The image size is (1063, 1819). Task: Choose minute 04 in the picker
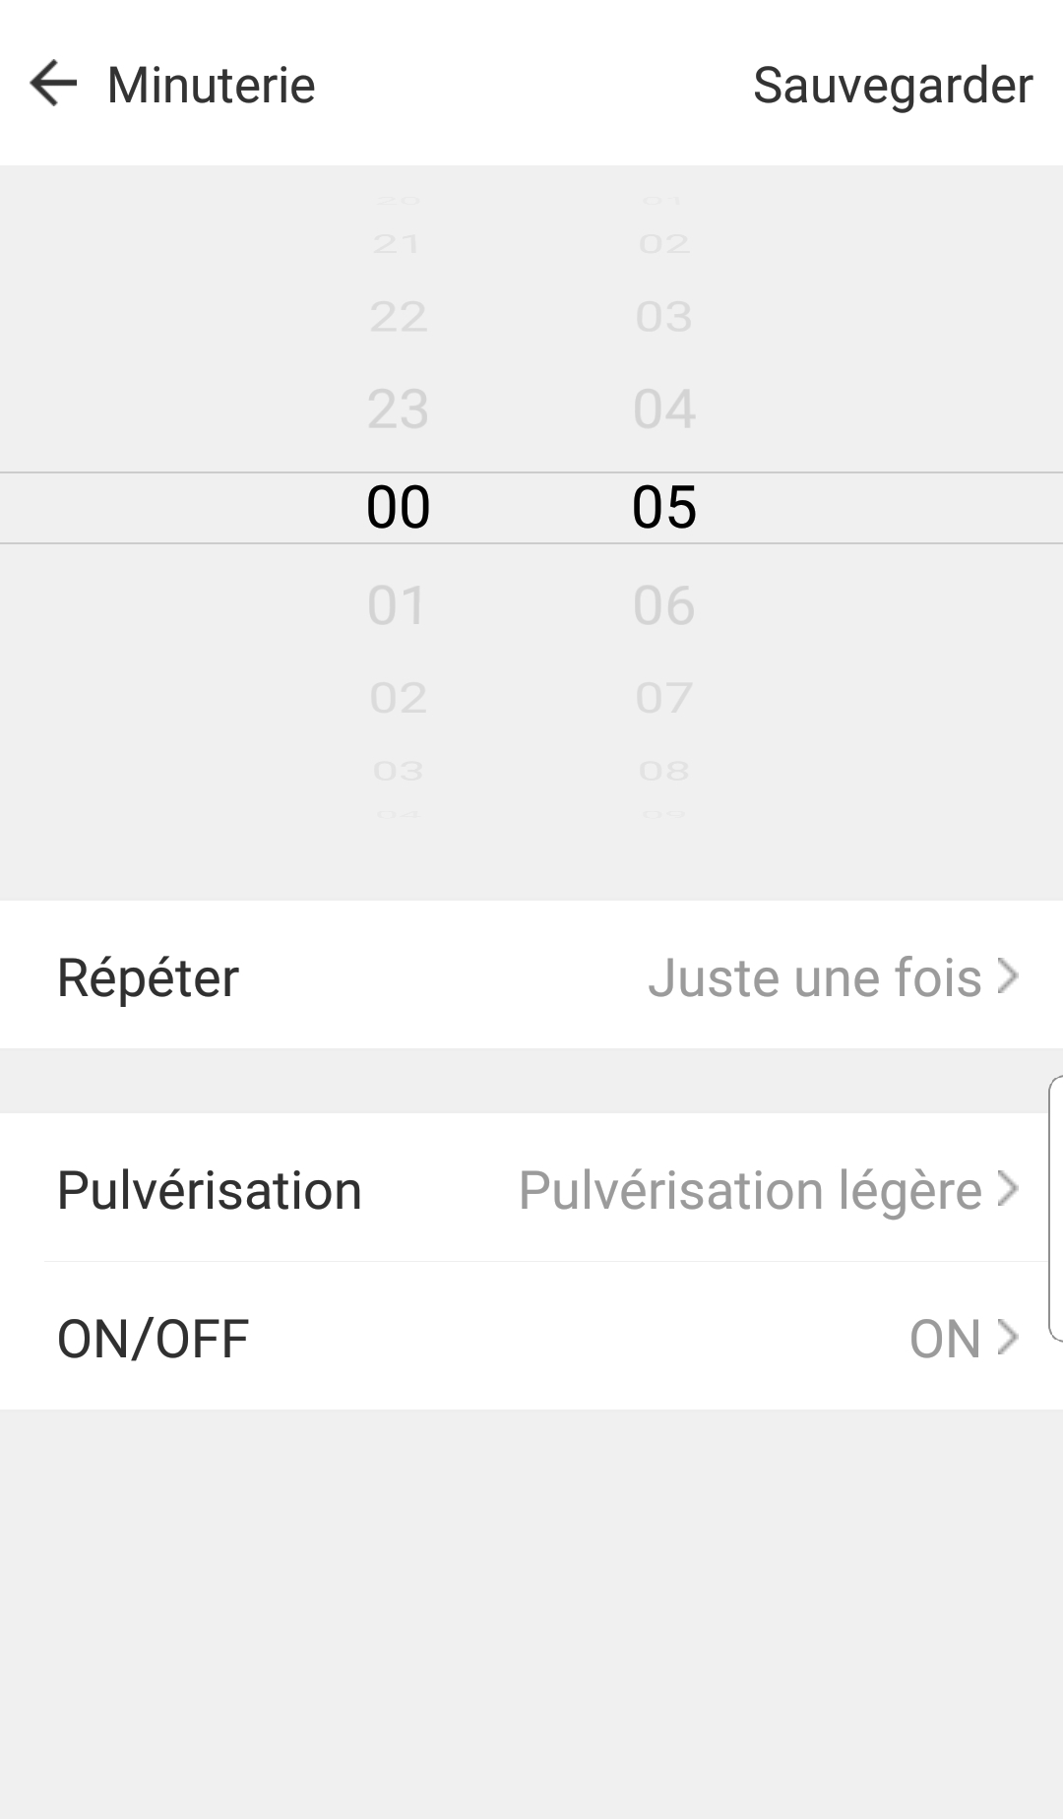[664, 408]
